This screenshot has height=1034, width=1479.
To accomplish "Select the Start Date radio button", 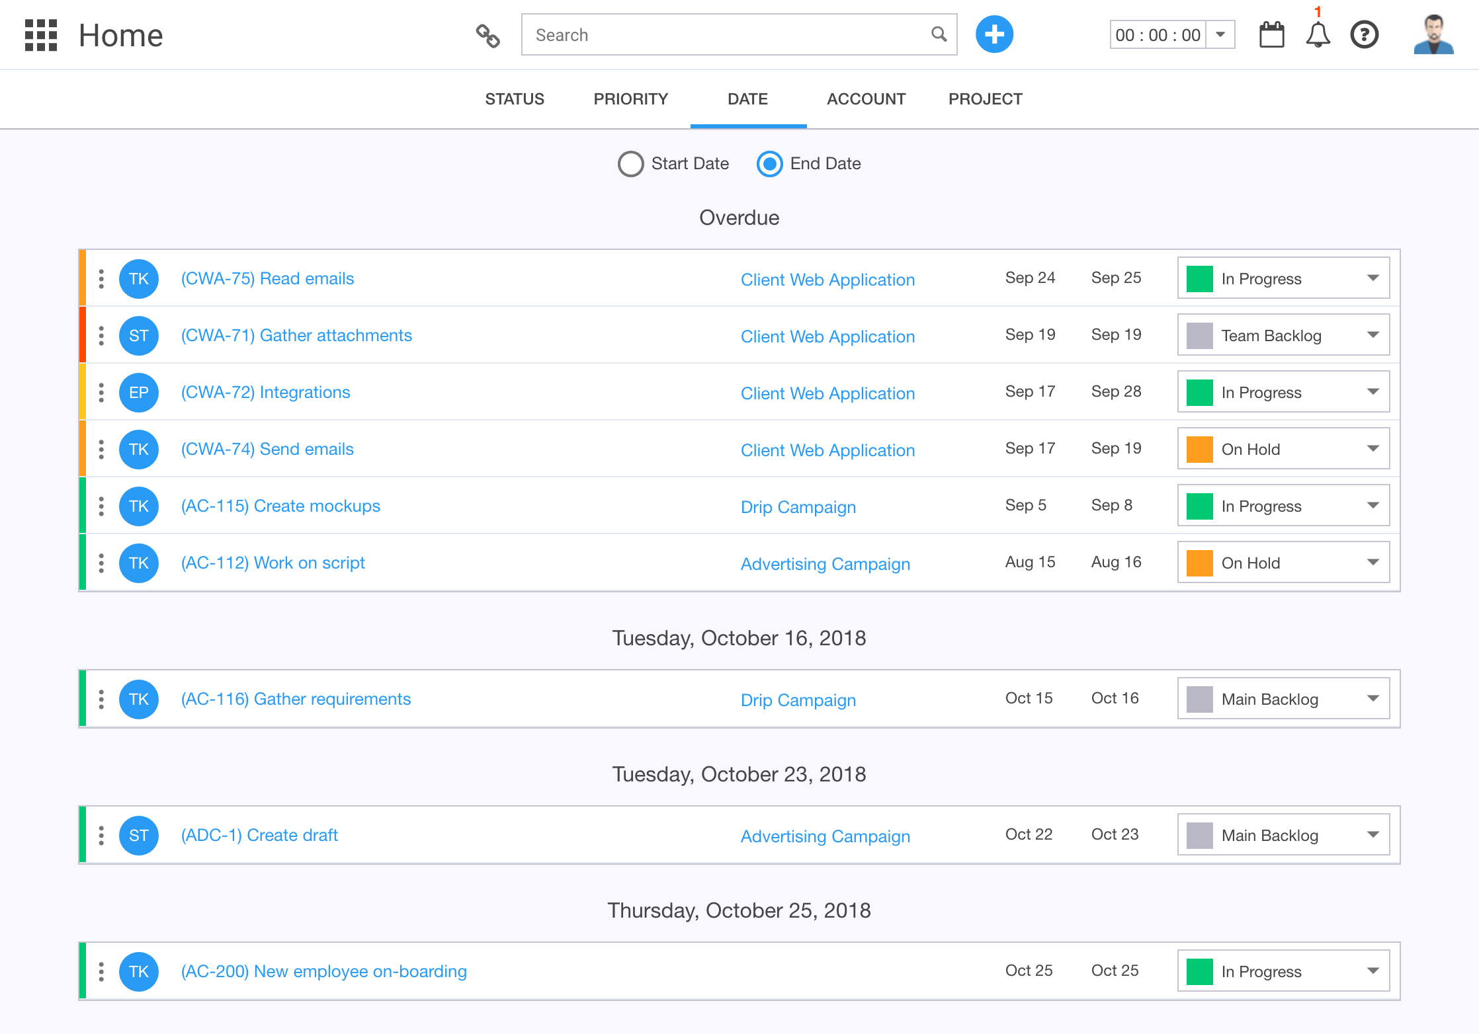I will (630, 164).
